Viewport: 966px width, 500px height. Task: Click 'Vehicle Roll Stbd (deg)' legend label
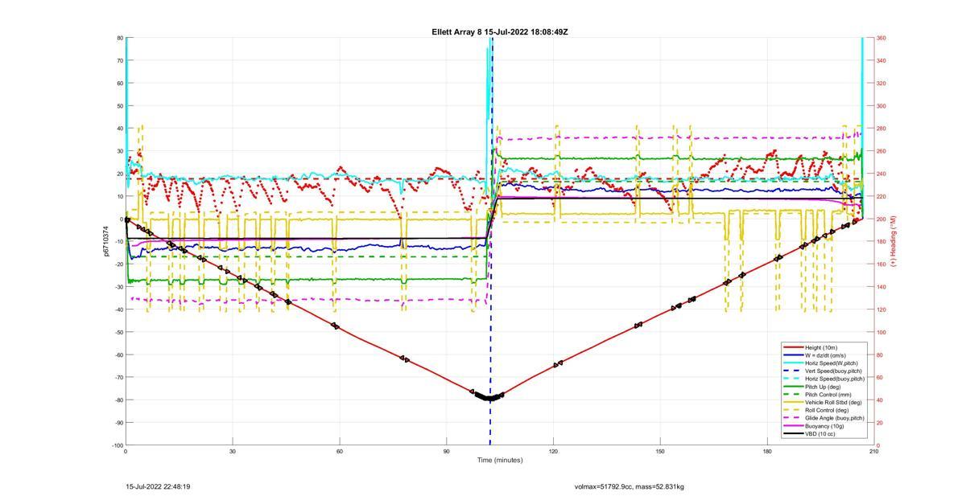833,402
